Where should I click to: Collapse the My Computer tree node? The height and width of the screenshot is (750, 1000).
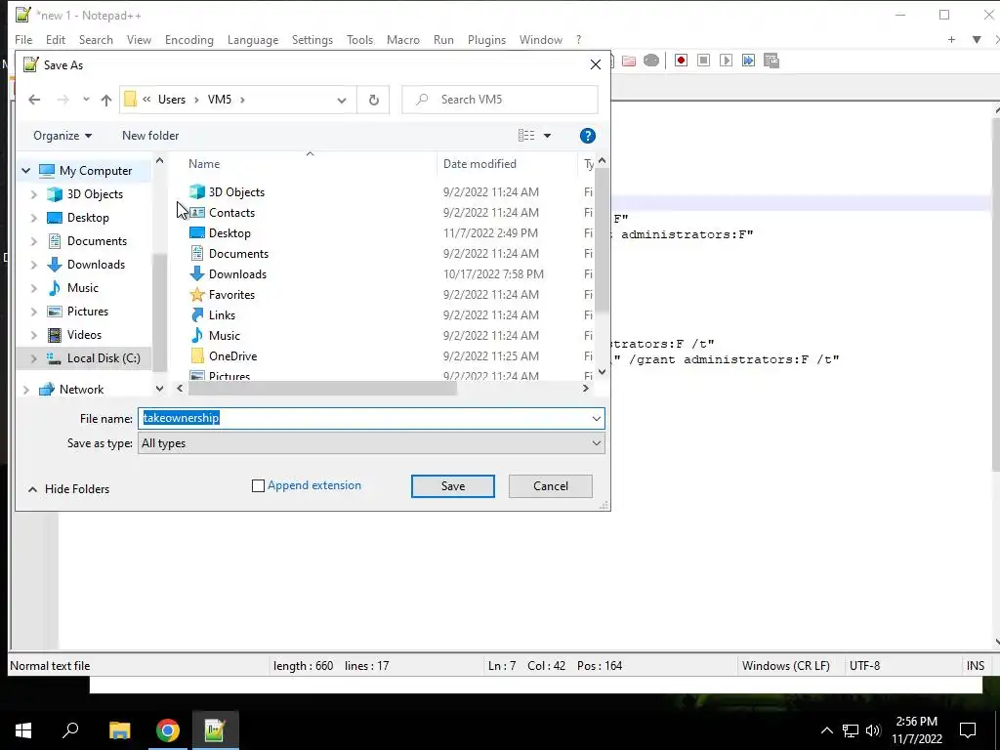pyautogui.click(x=26, y=171)
